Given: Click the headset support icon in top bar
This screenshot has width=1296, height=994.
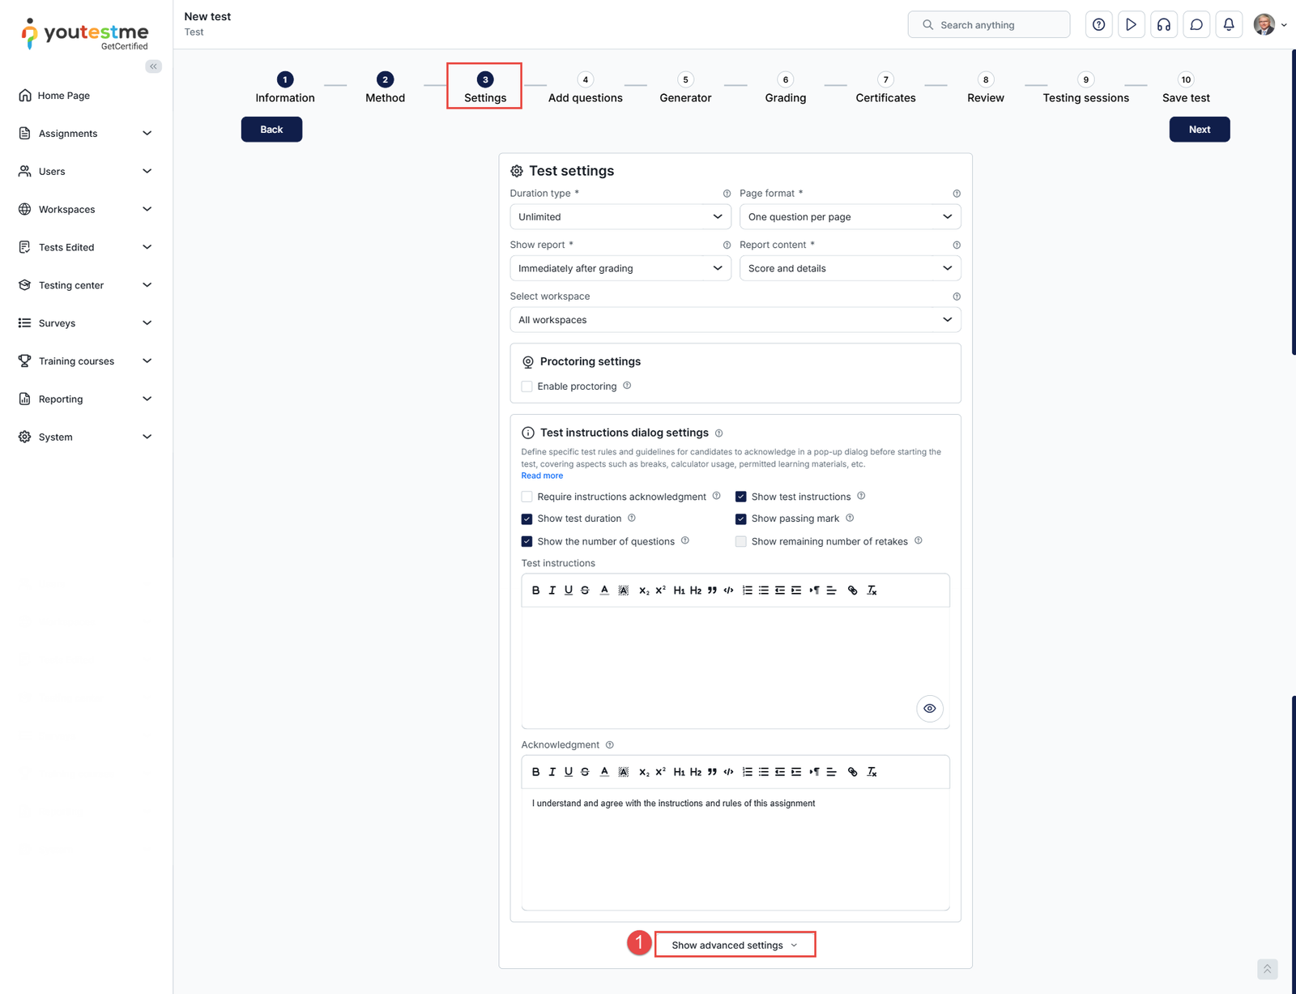Looking at the screenshot, I should pyautogui.click(x=1164, y=24).
